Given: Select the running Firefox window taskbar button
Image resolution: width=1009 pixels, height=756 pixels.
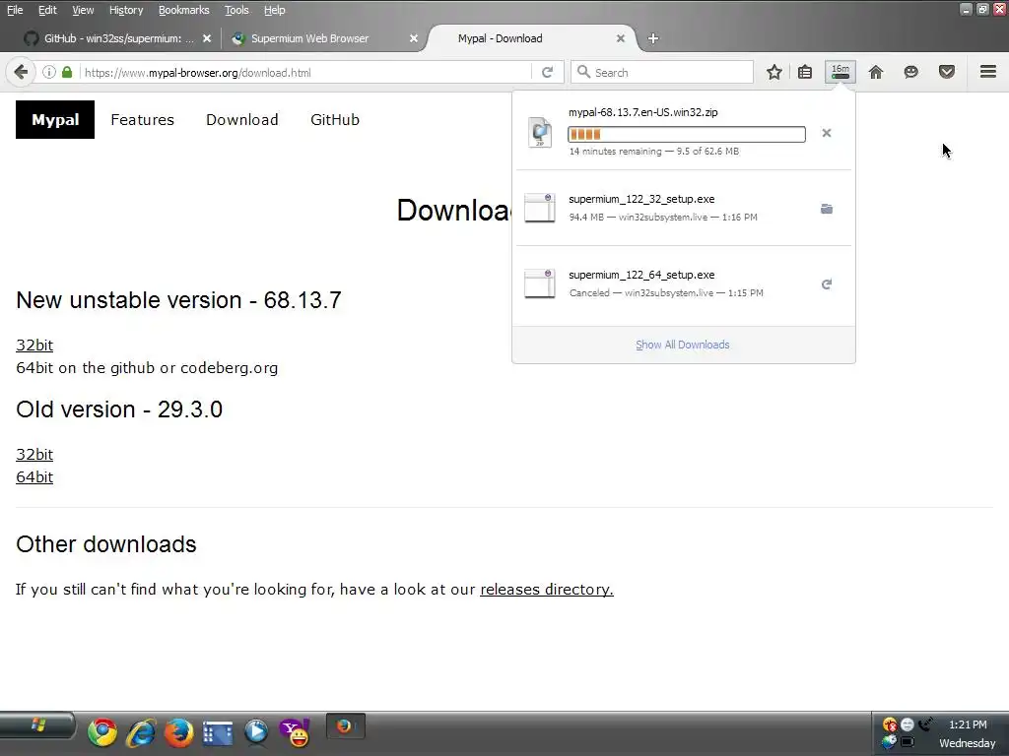Looking at the screenshot, I should coord(345,727).
